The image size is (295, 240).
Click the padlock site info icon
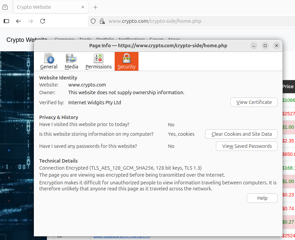point(102,21)
